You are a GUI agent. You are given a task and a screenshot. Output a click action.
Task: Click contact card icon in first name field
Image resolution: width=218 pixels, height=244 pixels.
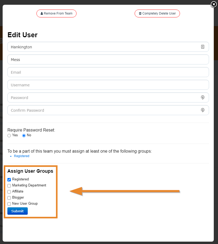coord(202,47)
